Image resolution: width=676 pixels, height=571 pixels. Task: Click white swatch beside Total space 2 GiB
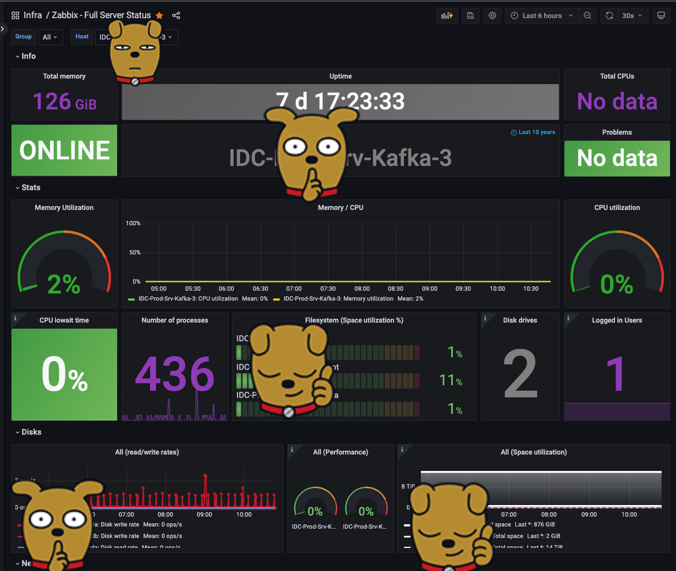point(407,536)
